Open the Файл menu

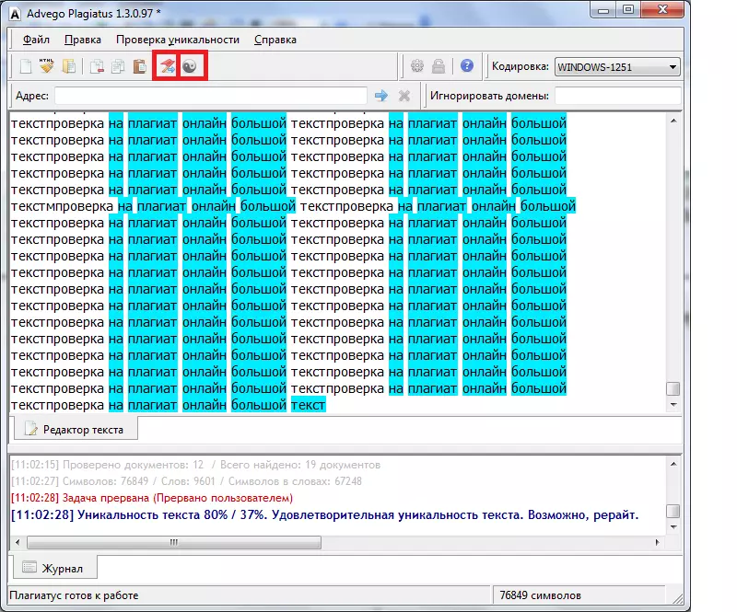click(36, 40)
